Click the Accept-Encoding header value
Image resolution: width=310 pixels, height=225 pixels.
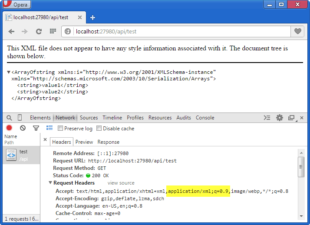click(133, 199)
